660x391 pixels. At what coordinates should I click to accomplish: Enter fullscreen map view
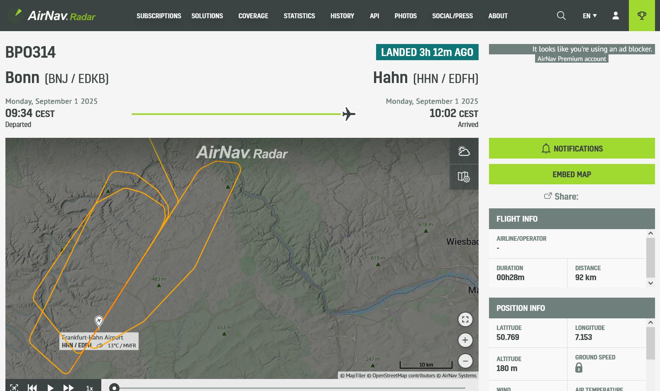(x=465, y=320)
